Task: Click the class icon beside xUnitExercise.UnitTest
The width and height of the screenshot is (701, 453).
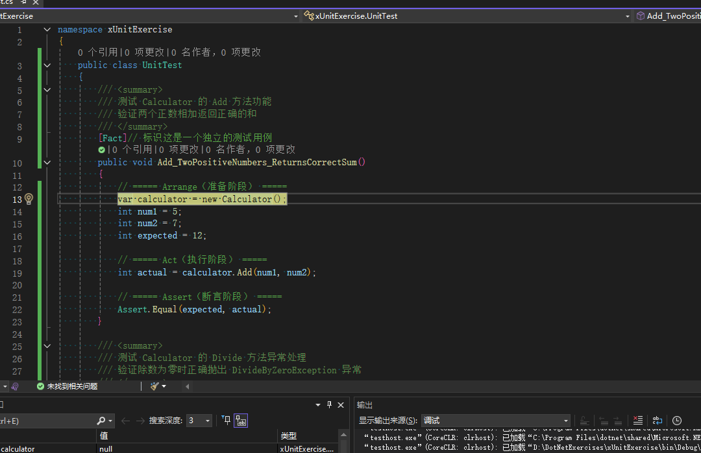Action: pos(309,16)
